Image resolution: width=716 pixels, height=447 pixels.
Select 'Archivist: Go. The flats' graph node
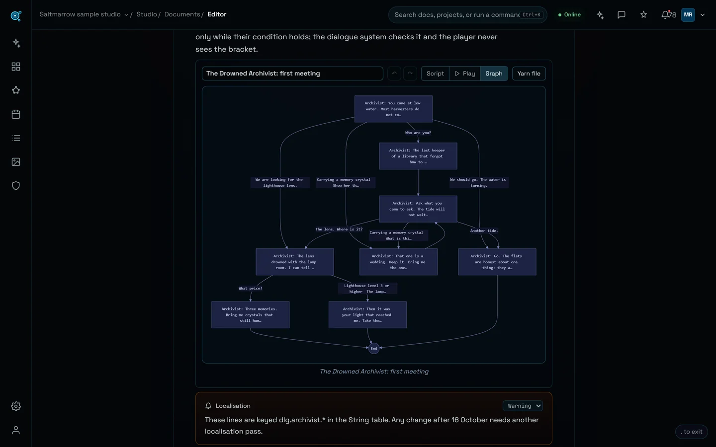pos(497,262)
